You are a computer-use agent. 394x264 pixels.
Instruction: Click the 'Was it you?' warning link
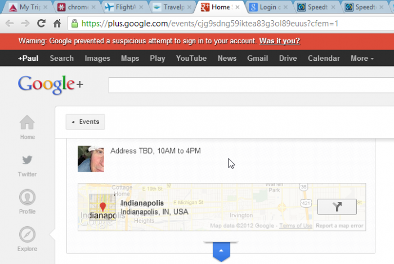[279, 41]
